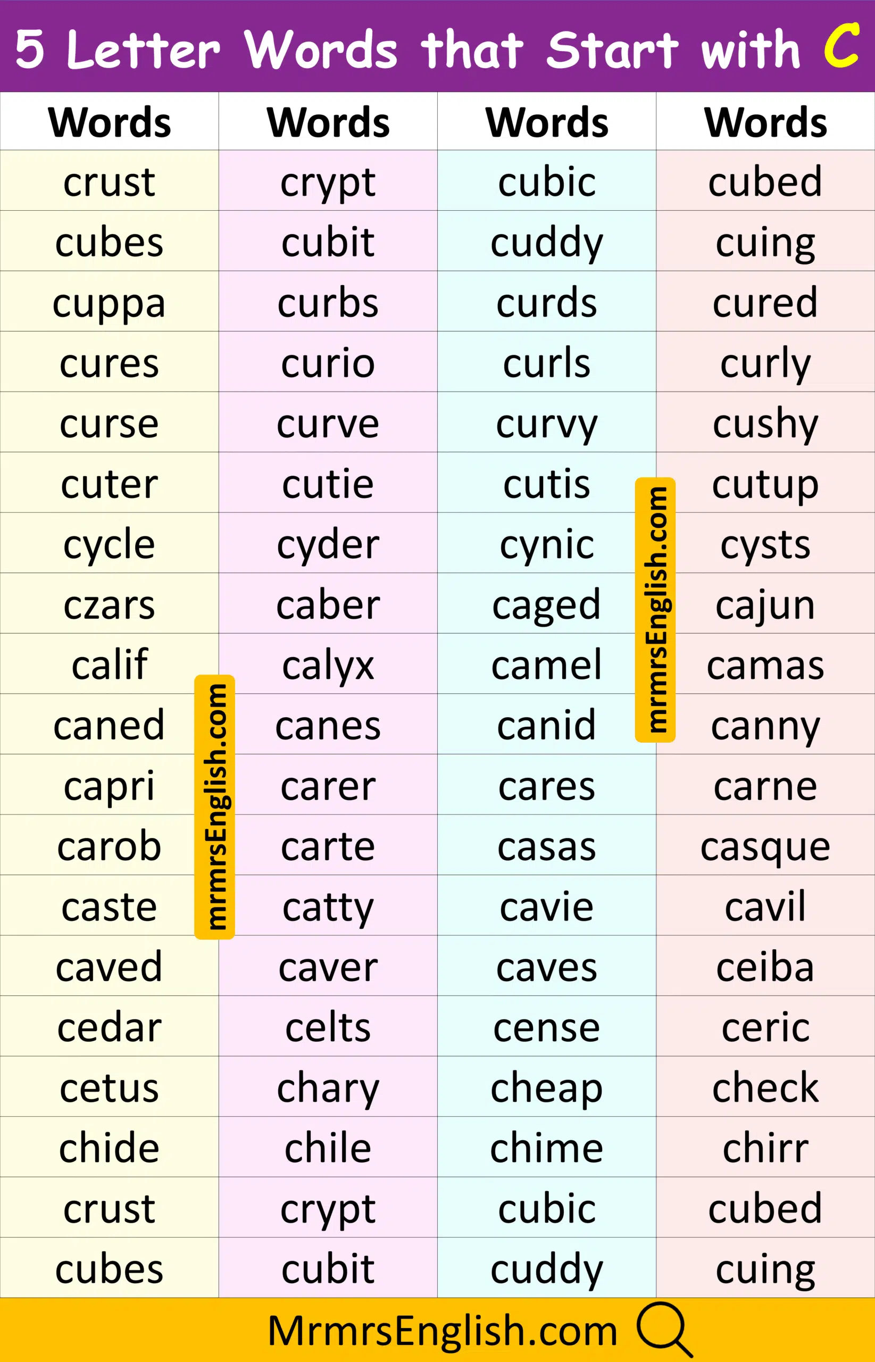Screen dimensions: 875x1362
Task: Click the vertical mrmrsEnglish.com label beside camel
Action: click(655, 610)
